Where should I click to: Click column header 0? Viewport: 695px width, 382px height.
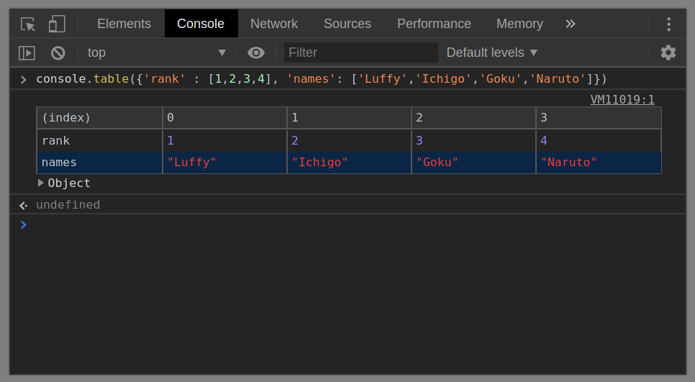(x=224, y=118)
